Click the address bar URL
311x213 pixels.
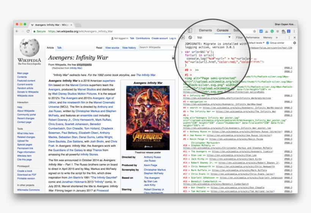(80, 31)
